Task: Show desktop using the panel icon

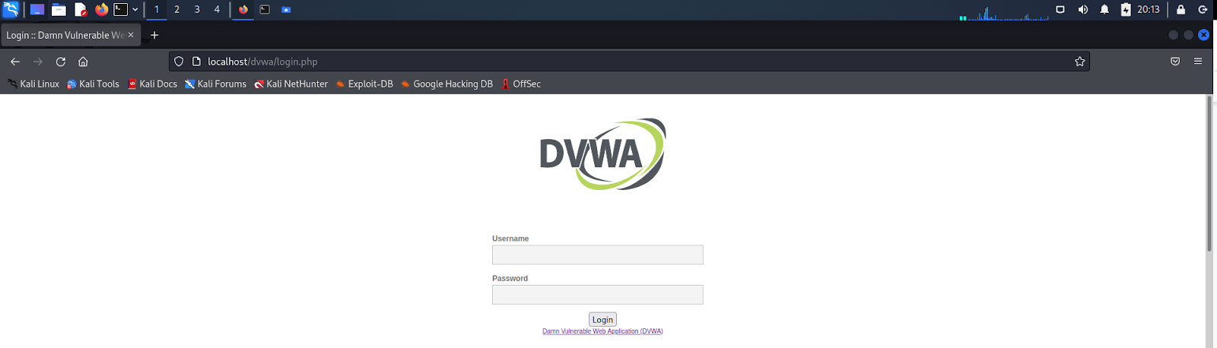Action: 37,10
